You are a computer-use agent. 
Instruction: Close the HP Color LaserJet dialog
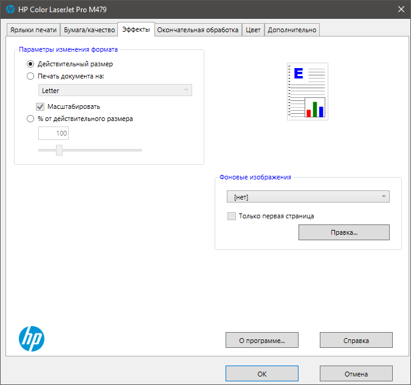point(401,10)
